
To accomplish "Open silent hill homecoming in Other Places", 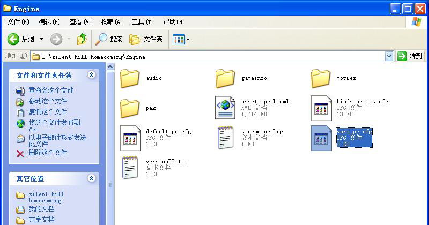I will pos(46,197).
